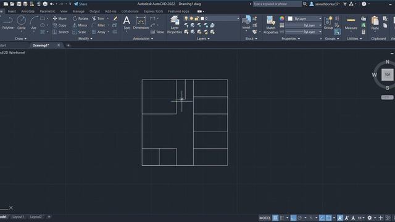Select the Circle tool
The height and width of the screenshot is (222, 395).
[x=21, y=23]
